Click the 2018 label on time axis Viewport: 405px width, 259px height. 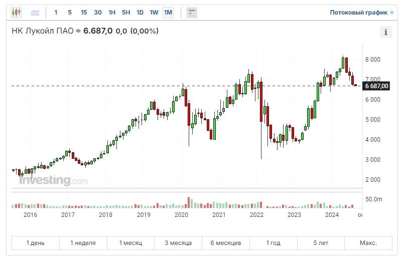pyautogui.click(x=105, y=215)
